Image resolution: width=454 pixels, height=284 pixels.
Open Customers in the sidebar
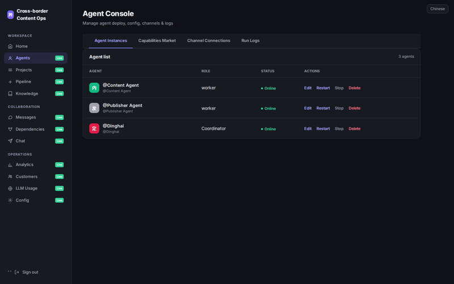pos(36,177)
